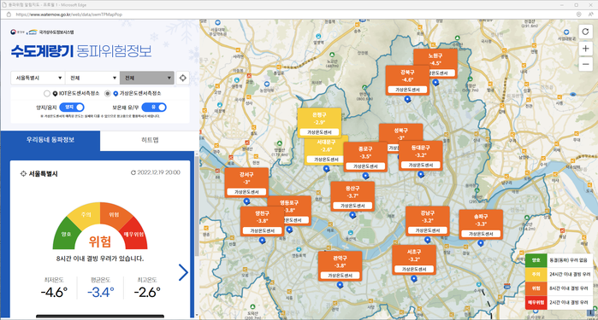Click the locate-me crosshair icon

[x=183, y=78]
